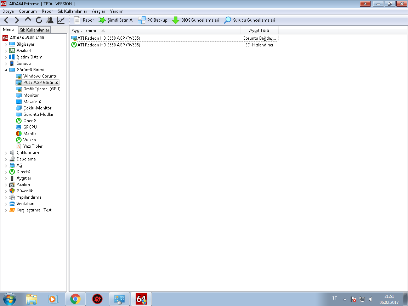Expand the Ağ tree node
408x306 pixels.
(6, 166)
